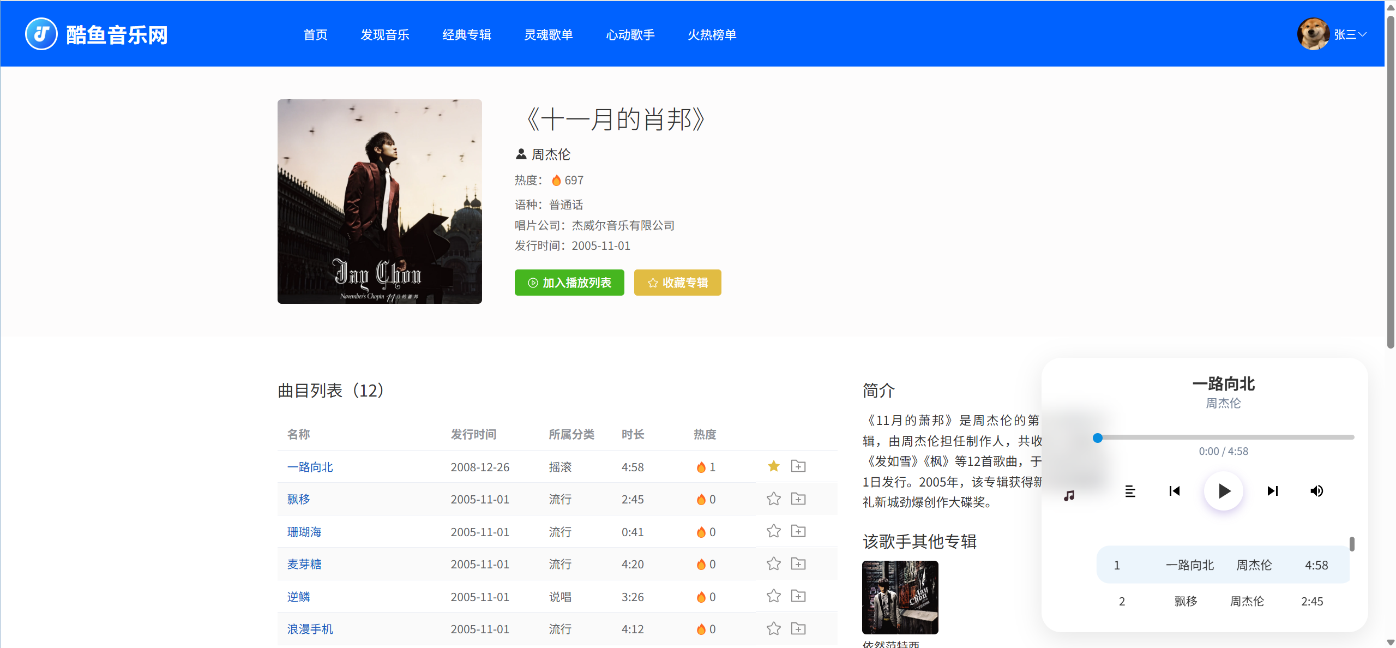The image size is (1396, 648).
Task: Click the 加入播放列表 green button
Action: click(x=569, y=283)
